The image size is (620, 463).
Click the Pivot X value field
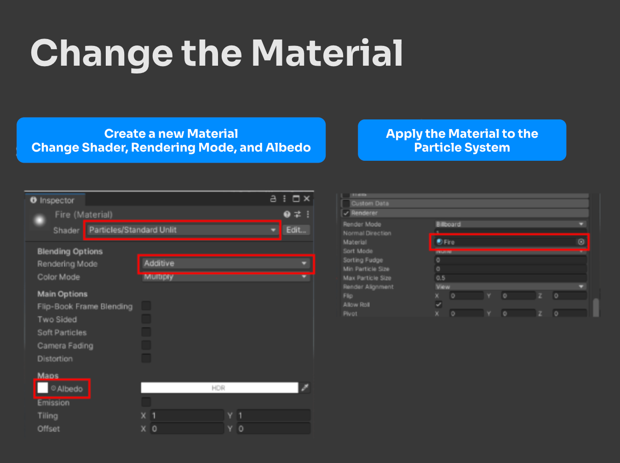click(x=466, y=314)
